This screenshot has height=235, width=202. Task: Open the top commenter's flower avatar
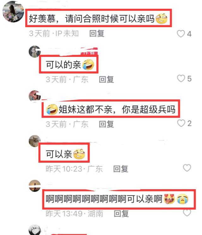pos(13,12)
